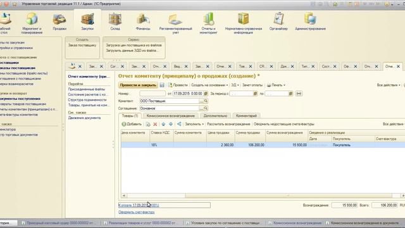Screen dimensions: 405x228
Task: Move row up arrow icon
Action: 163,124
